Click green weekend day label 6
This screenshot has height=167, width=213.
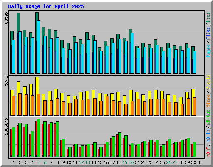(x=45, y=162)
